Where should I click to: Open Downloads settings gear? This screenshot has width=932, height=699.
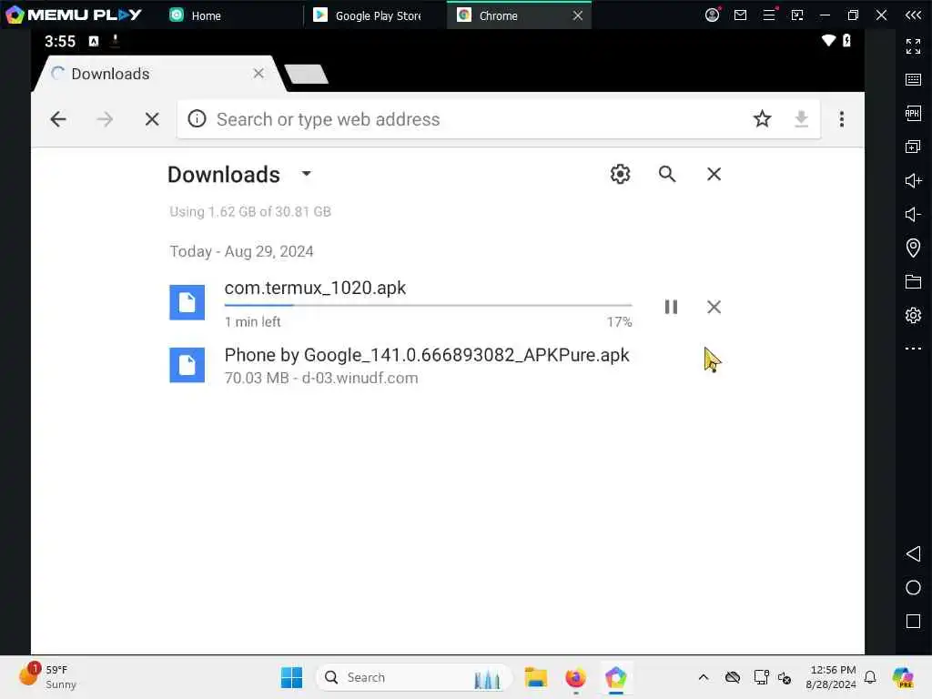pyautogui.click(x=620, y=174)
